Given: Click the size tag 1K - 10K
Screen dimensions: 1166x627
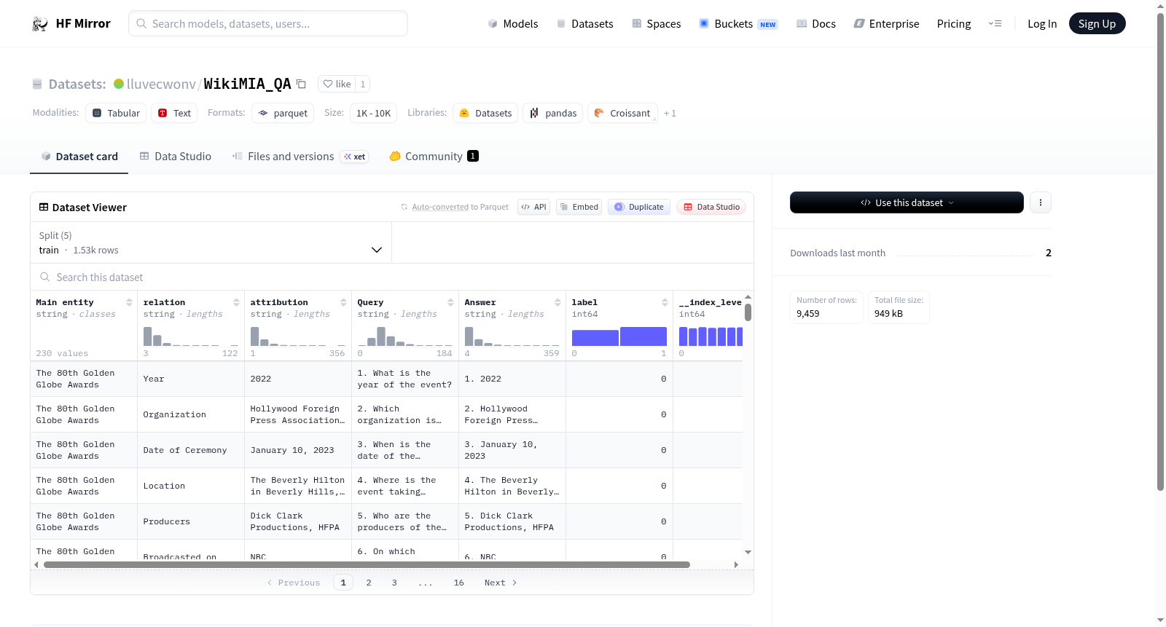Looking at the screenshot, I should pyautogui.click(x=373, y=113).
